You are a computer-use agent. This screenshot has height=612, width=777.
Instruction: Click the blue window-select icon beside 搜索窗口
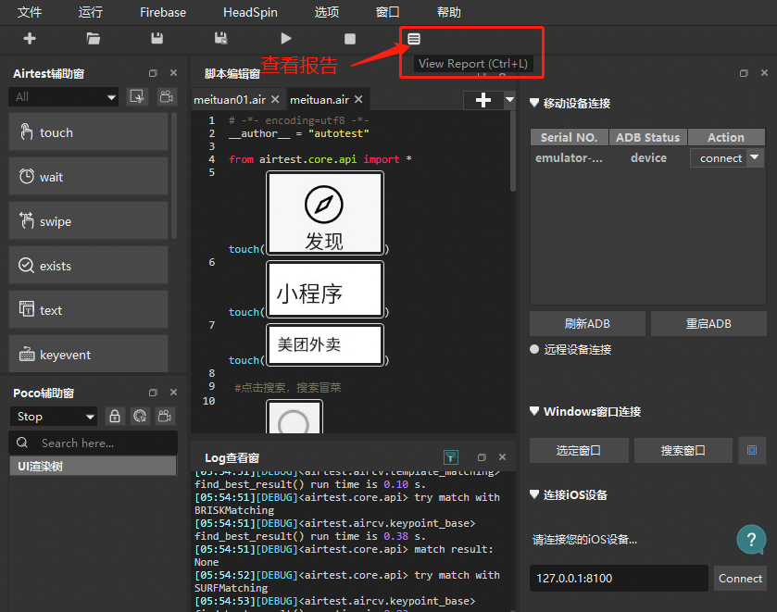(x=752, y=450)
